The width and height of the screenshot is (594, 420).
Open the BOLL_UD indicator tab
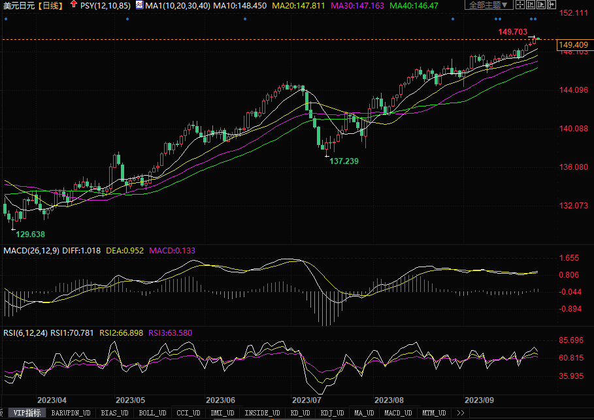pyautogui.click(x=152, y=413)
